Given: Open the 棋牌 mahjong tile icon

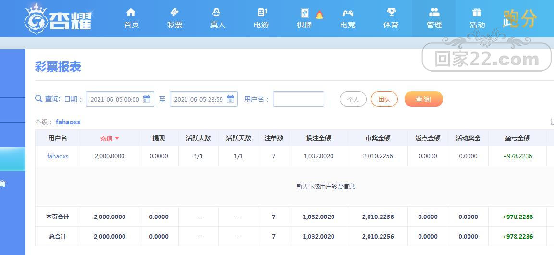Looking at the screenshot, I should (x=305, y=13).
